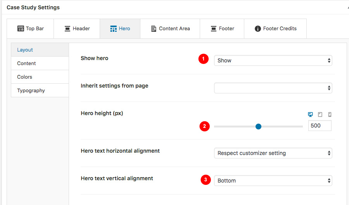Click the Footer Credits info icon
Image resolution: width=349 pixels, height=205 pixels.
click(x=258, y=29)
